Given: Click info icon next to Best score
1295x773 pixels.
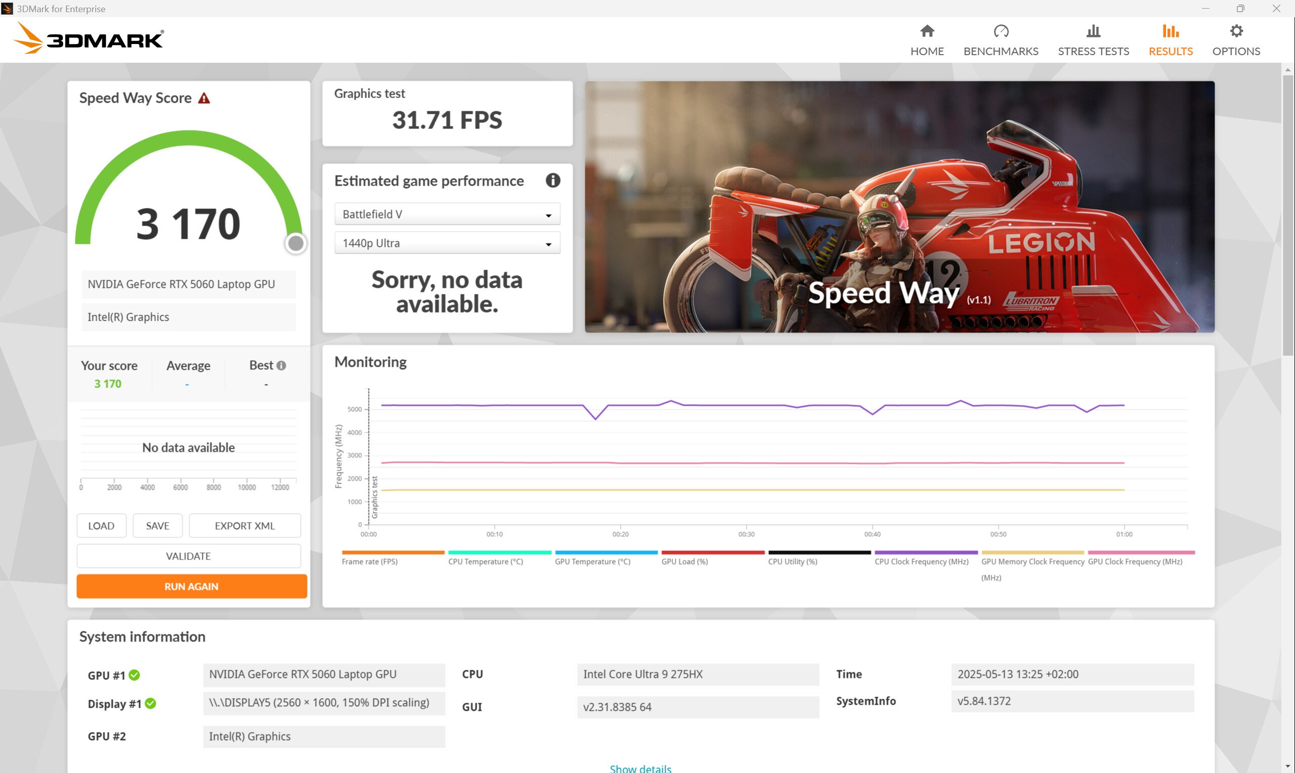Looking at the screenshot, I should pyautogui.click(x=281, y=366).
